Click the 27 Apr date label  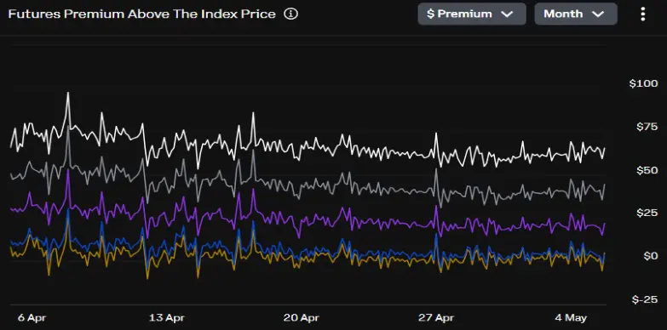[436, 318]
